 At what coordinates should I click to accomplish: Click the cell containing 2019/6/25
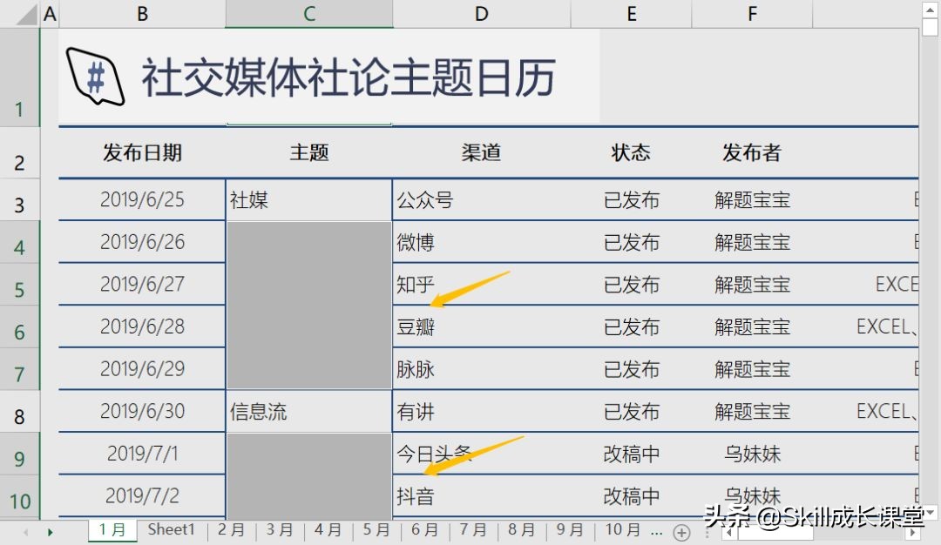pyautogui.click(x=141, y=199)
